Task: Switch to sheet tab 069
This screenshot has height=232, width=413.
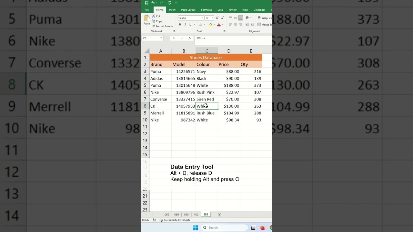Action: 167,215
